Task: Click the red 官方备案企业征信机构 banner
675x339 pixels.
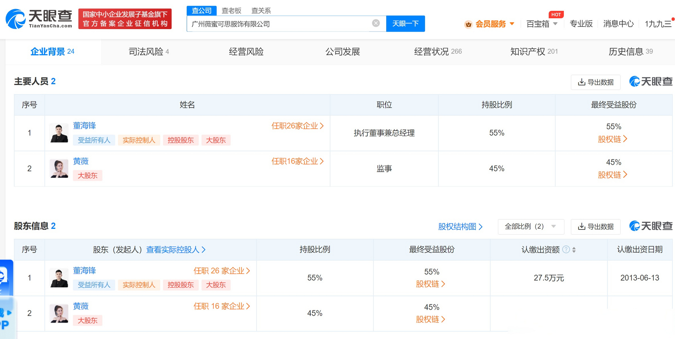Action: coord(125,19)
